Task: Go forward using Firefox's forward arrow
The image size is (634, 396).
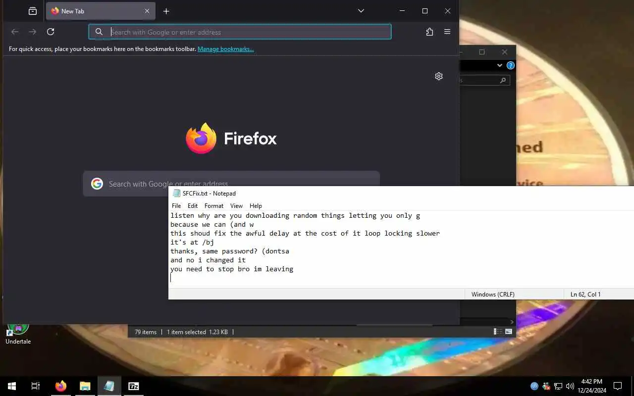Action: coord(33,32)
